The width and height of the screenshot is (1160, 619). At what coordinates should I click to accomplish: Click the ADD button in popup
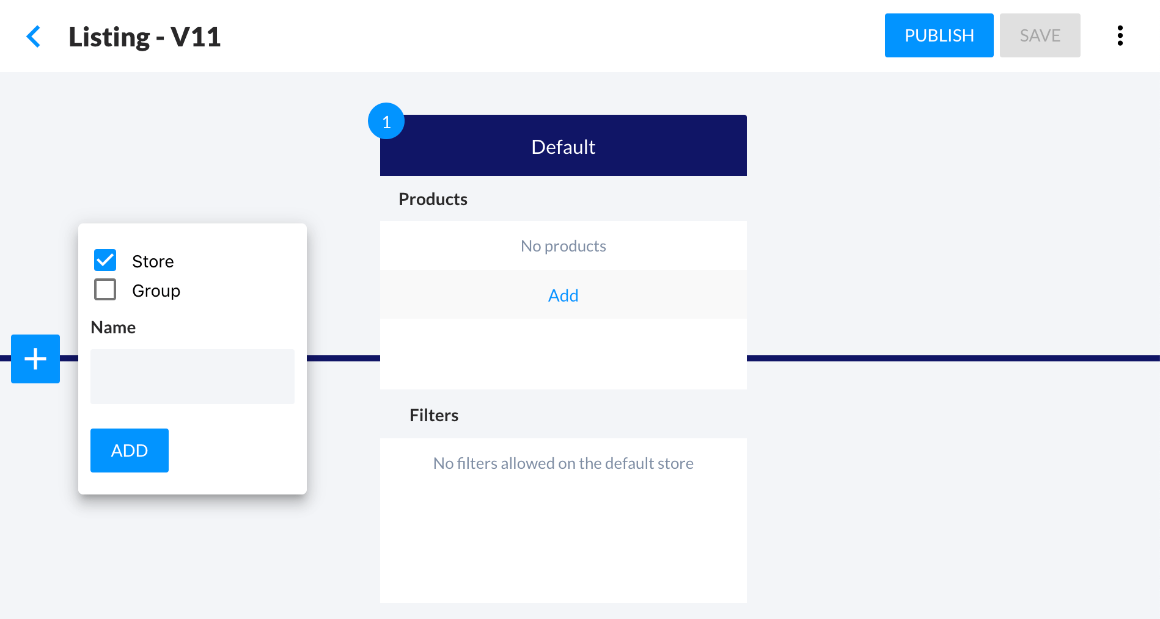[x=130, y=451]
